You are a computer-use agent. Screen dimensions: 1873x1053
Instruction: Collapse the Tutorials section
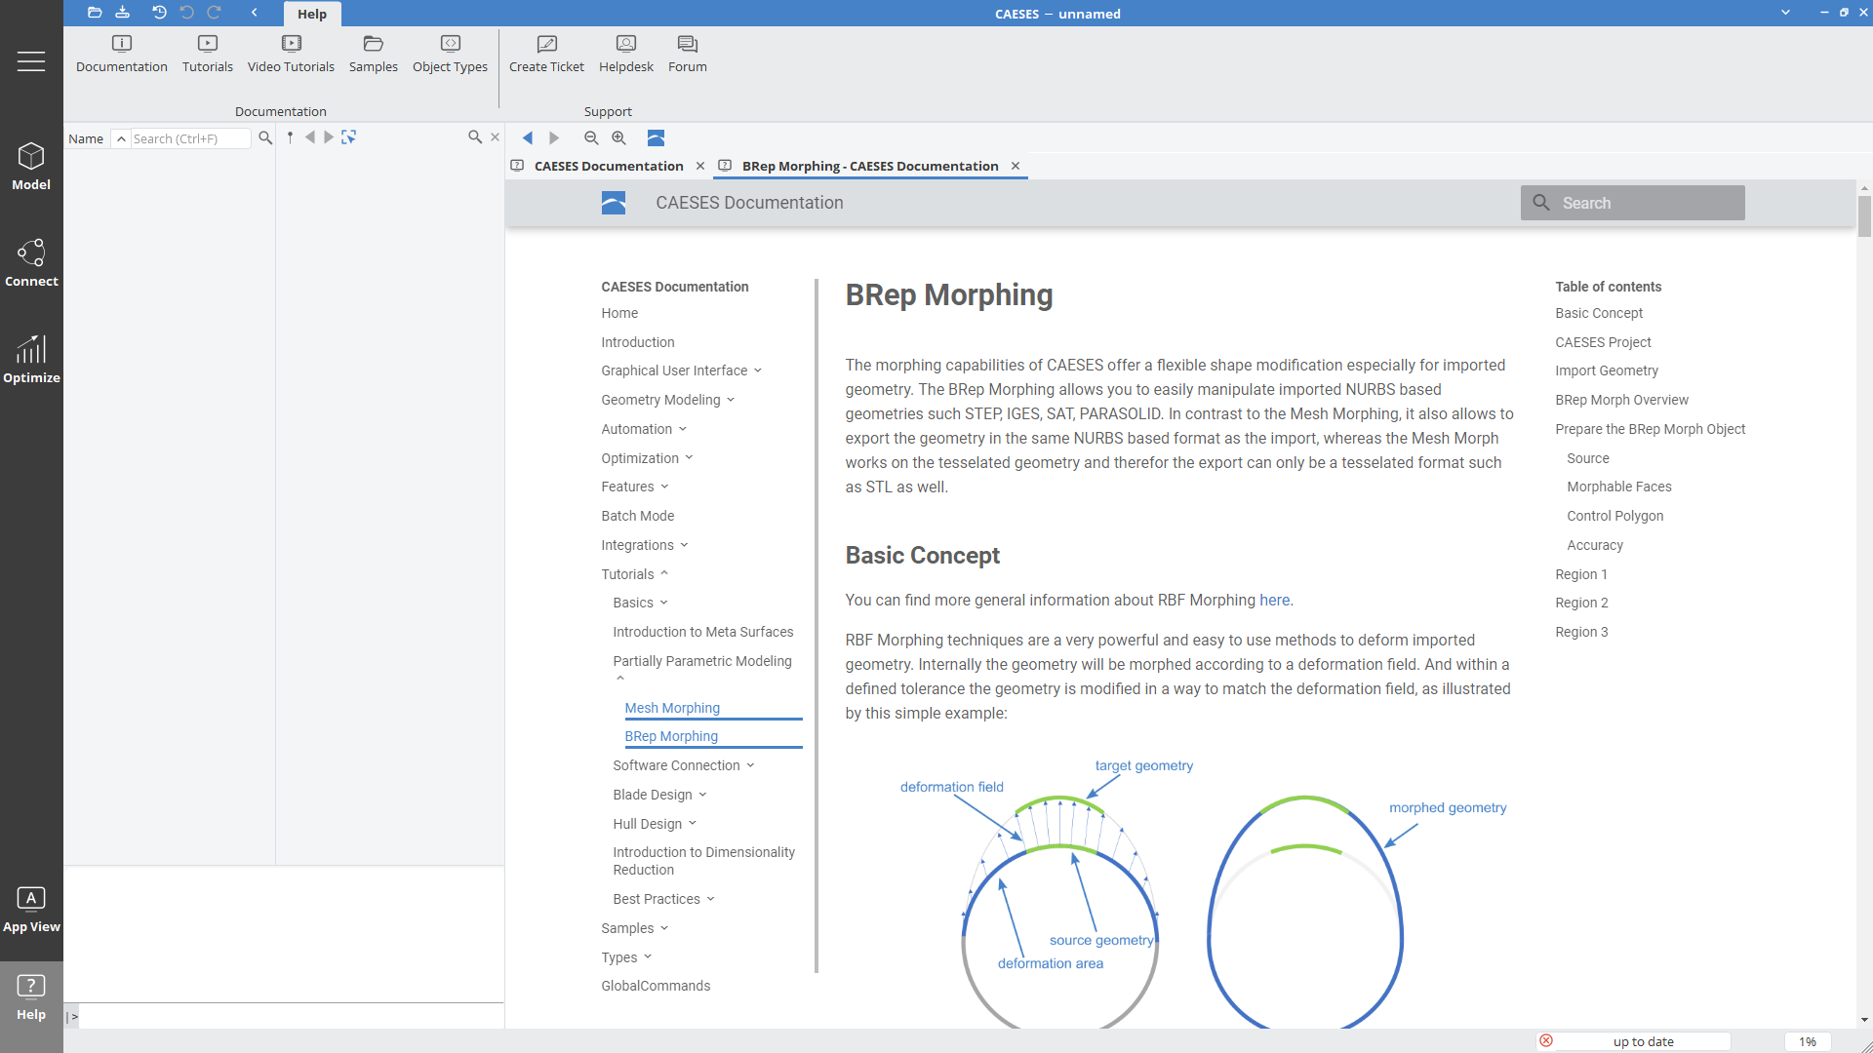(x=664, y=573)
